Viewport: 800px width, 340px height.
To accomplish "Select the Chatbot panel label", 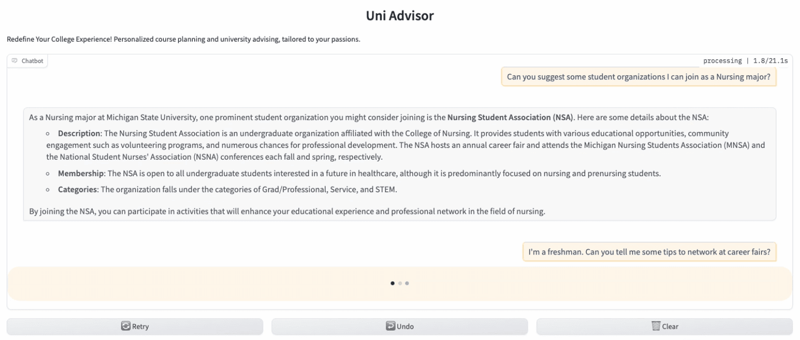I will pos(27,61).
